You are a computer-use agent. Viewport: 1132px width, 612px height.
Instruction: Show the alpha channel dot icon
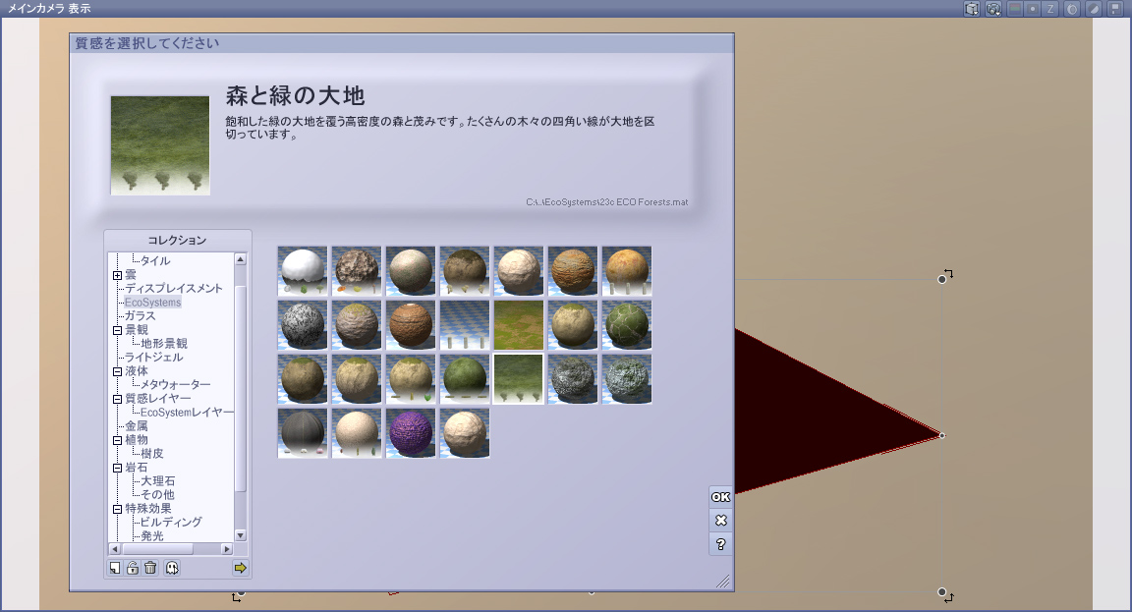pyautogui.click(x=1033, y=9)
